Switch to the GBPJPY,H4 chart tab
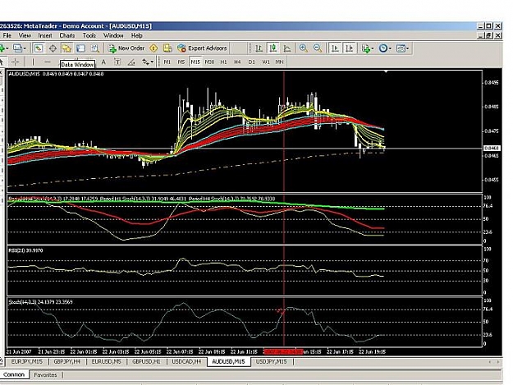The height and width of the screenshot is (385, 513). click(x=67, y=361)
